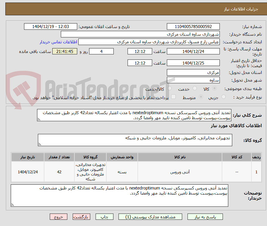Viewport: 267px width, 226px height.
Task: Click the countdown timer 21:41:45 field
Action: tap(65, 51)
